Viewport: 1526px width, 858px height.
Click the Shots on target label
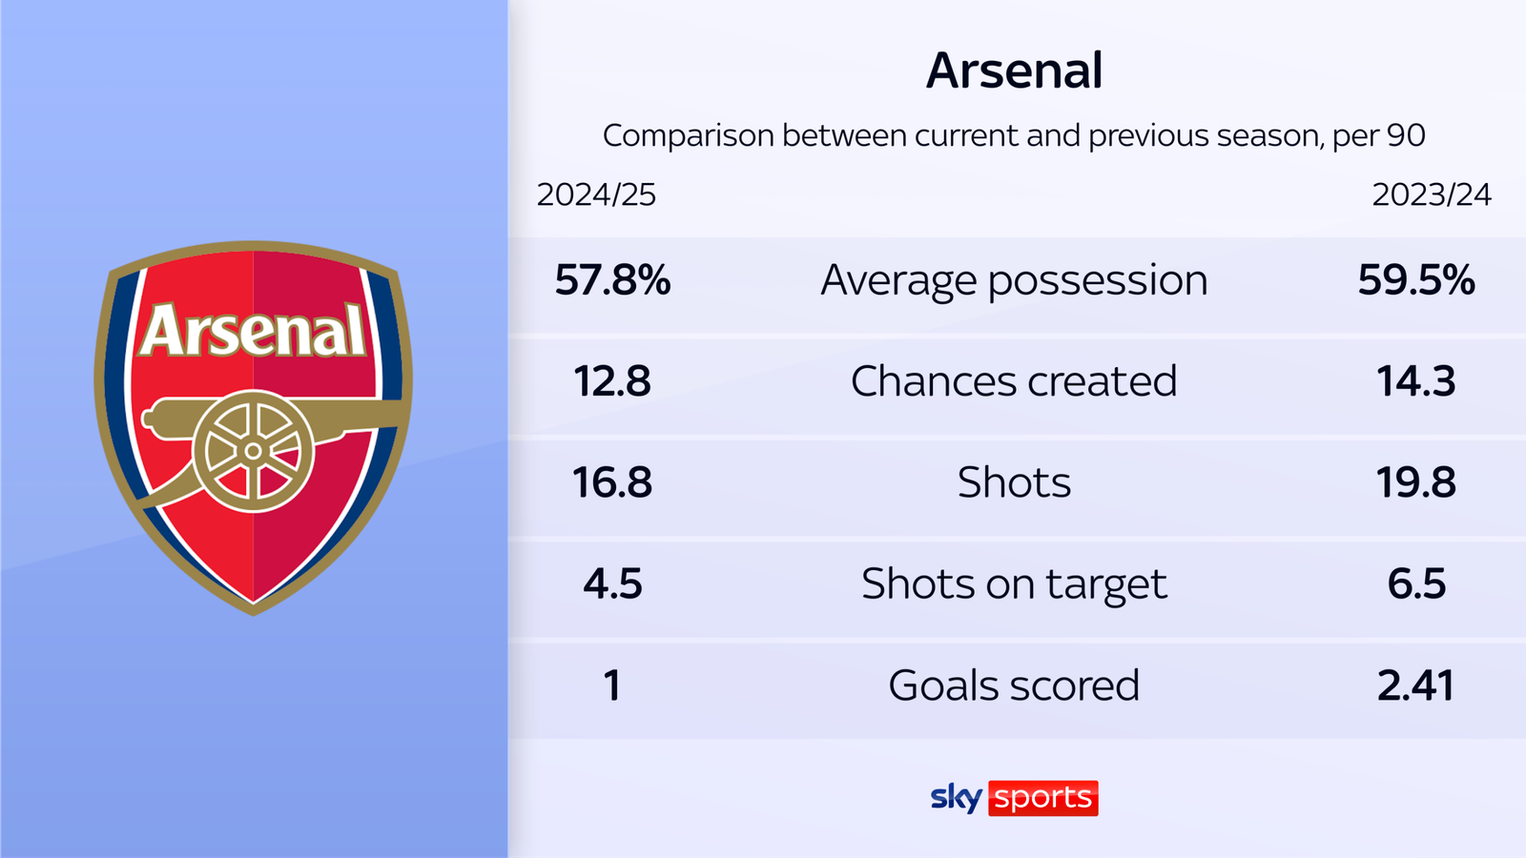tap(1014, 583)
